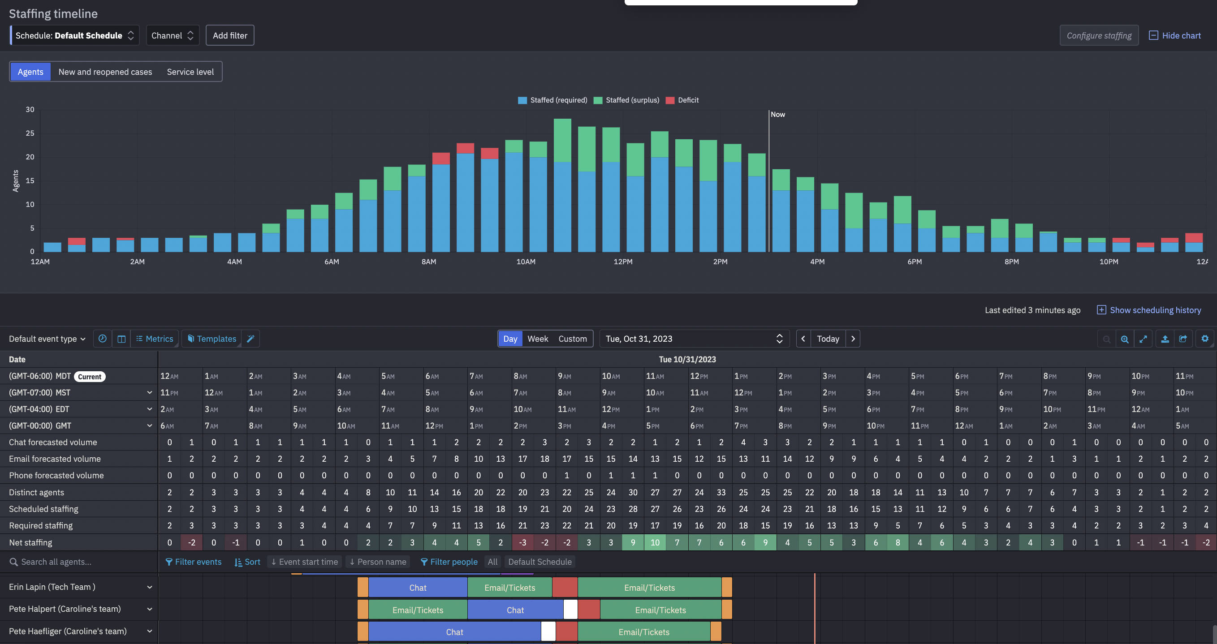Zoom in on the schedule timeline
This screenshot has height=644, width=1217.
point(1125,339)
